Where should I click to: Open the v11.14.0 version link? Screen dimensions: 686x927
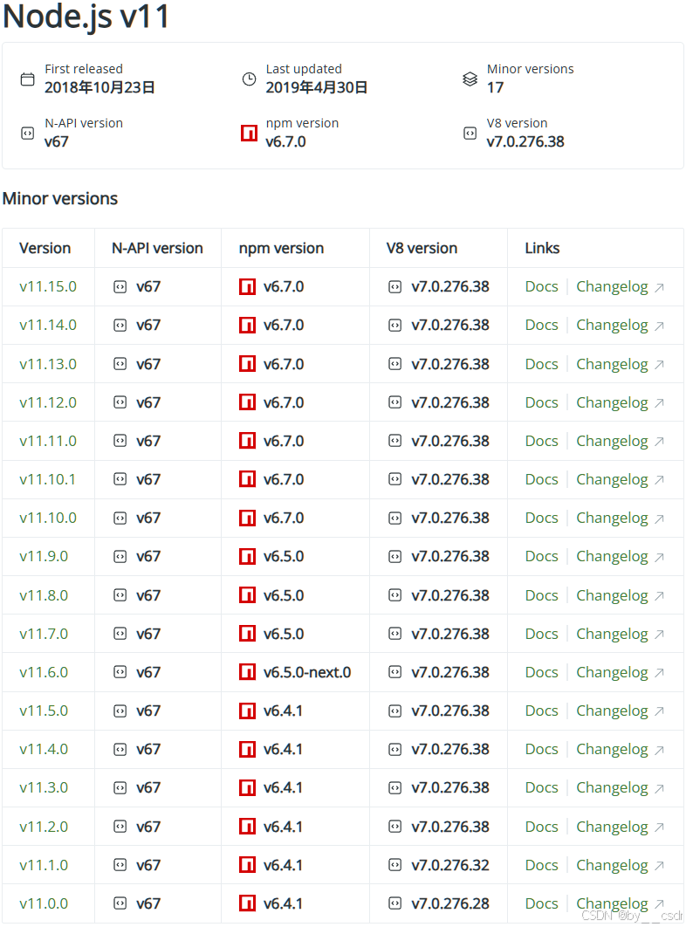point(48,326)
